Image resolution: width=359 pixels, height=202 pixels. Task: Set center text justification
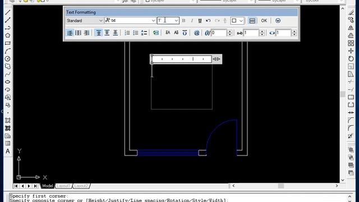click(79, 33)
